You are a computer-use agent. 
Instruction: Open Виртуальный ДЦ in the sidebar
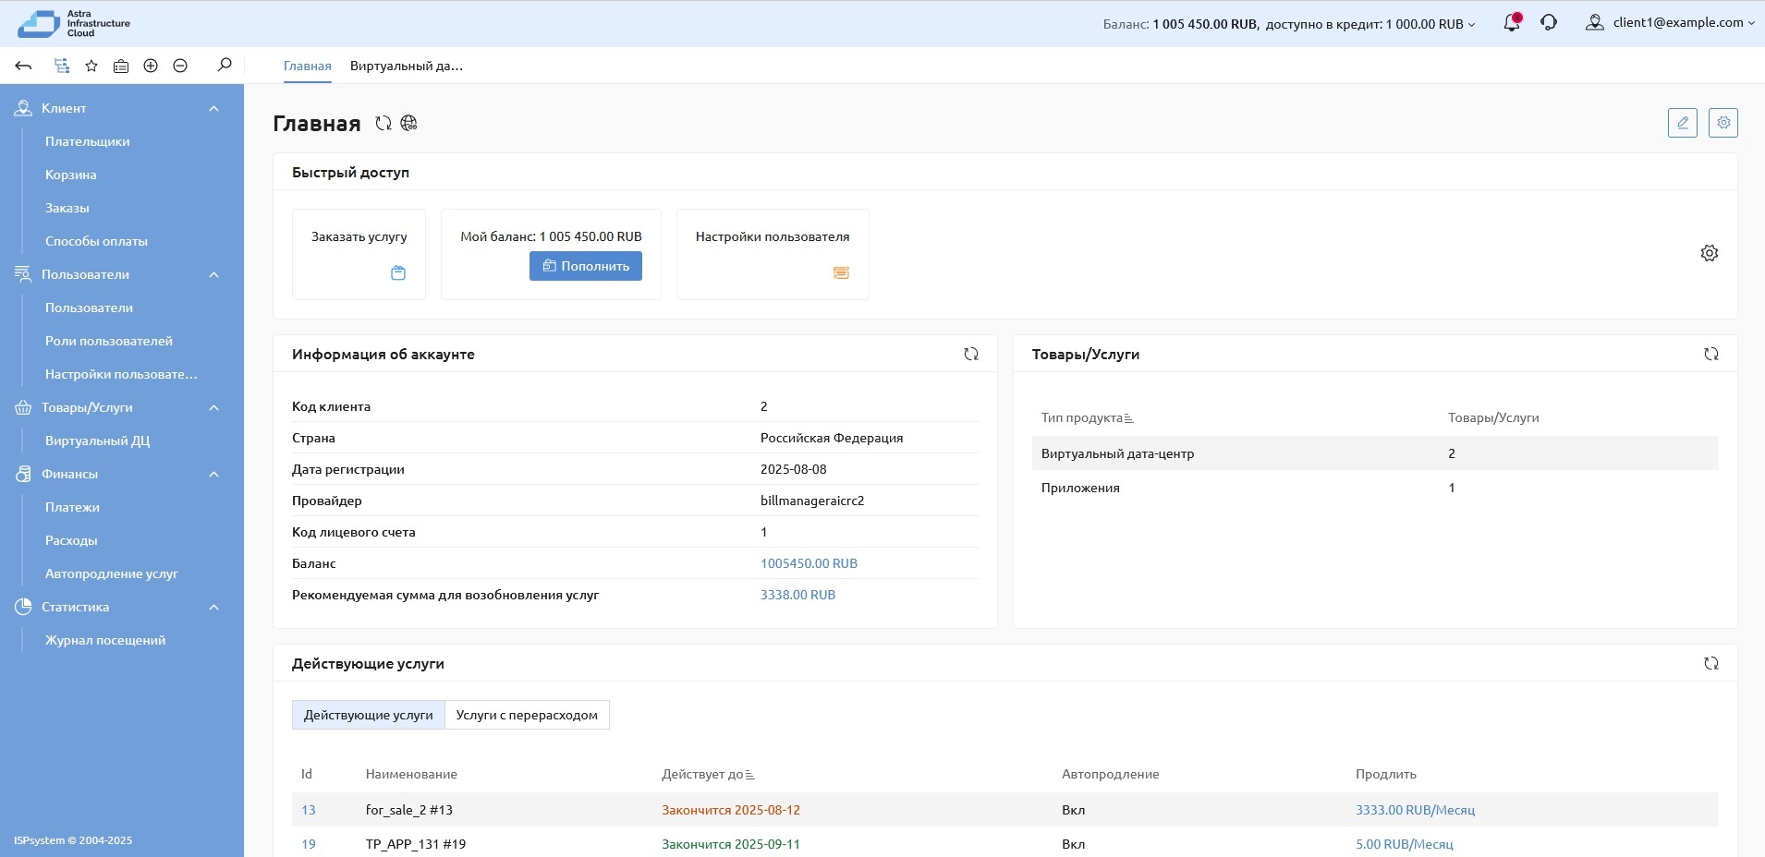98,441
